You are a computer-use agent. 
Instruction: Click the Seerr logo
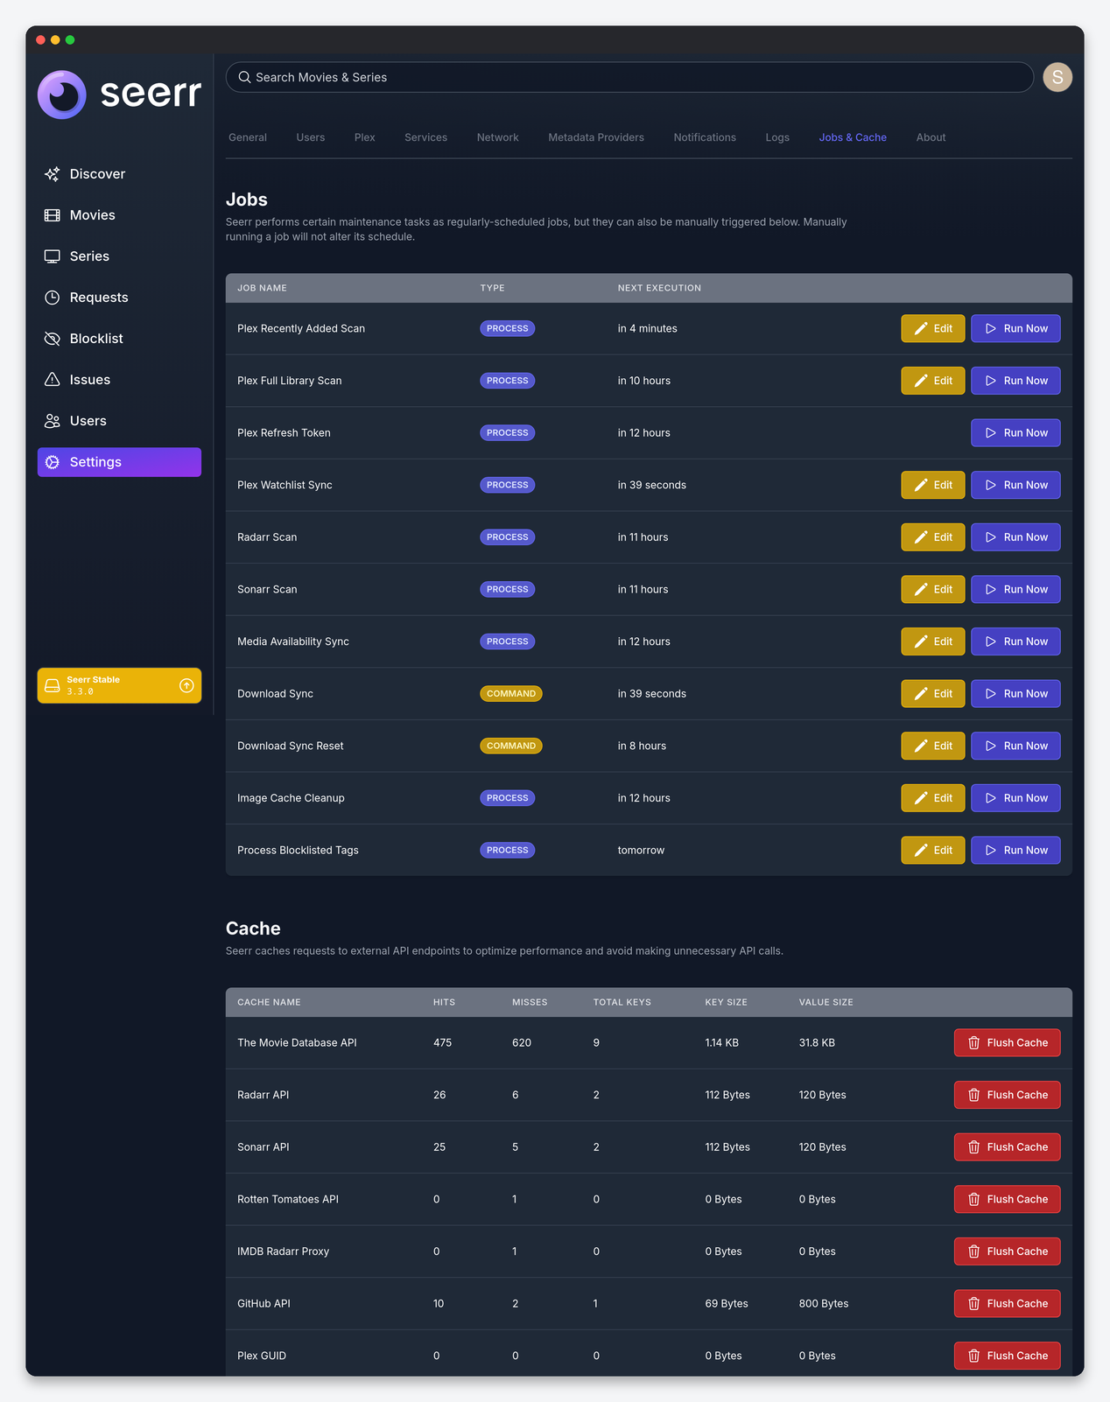[x=119, y=94]
